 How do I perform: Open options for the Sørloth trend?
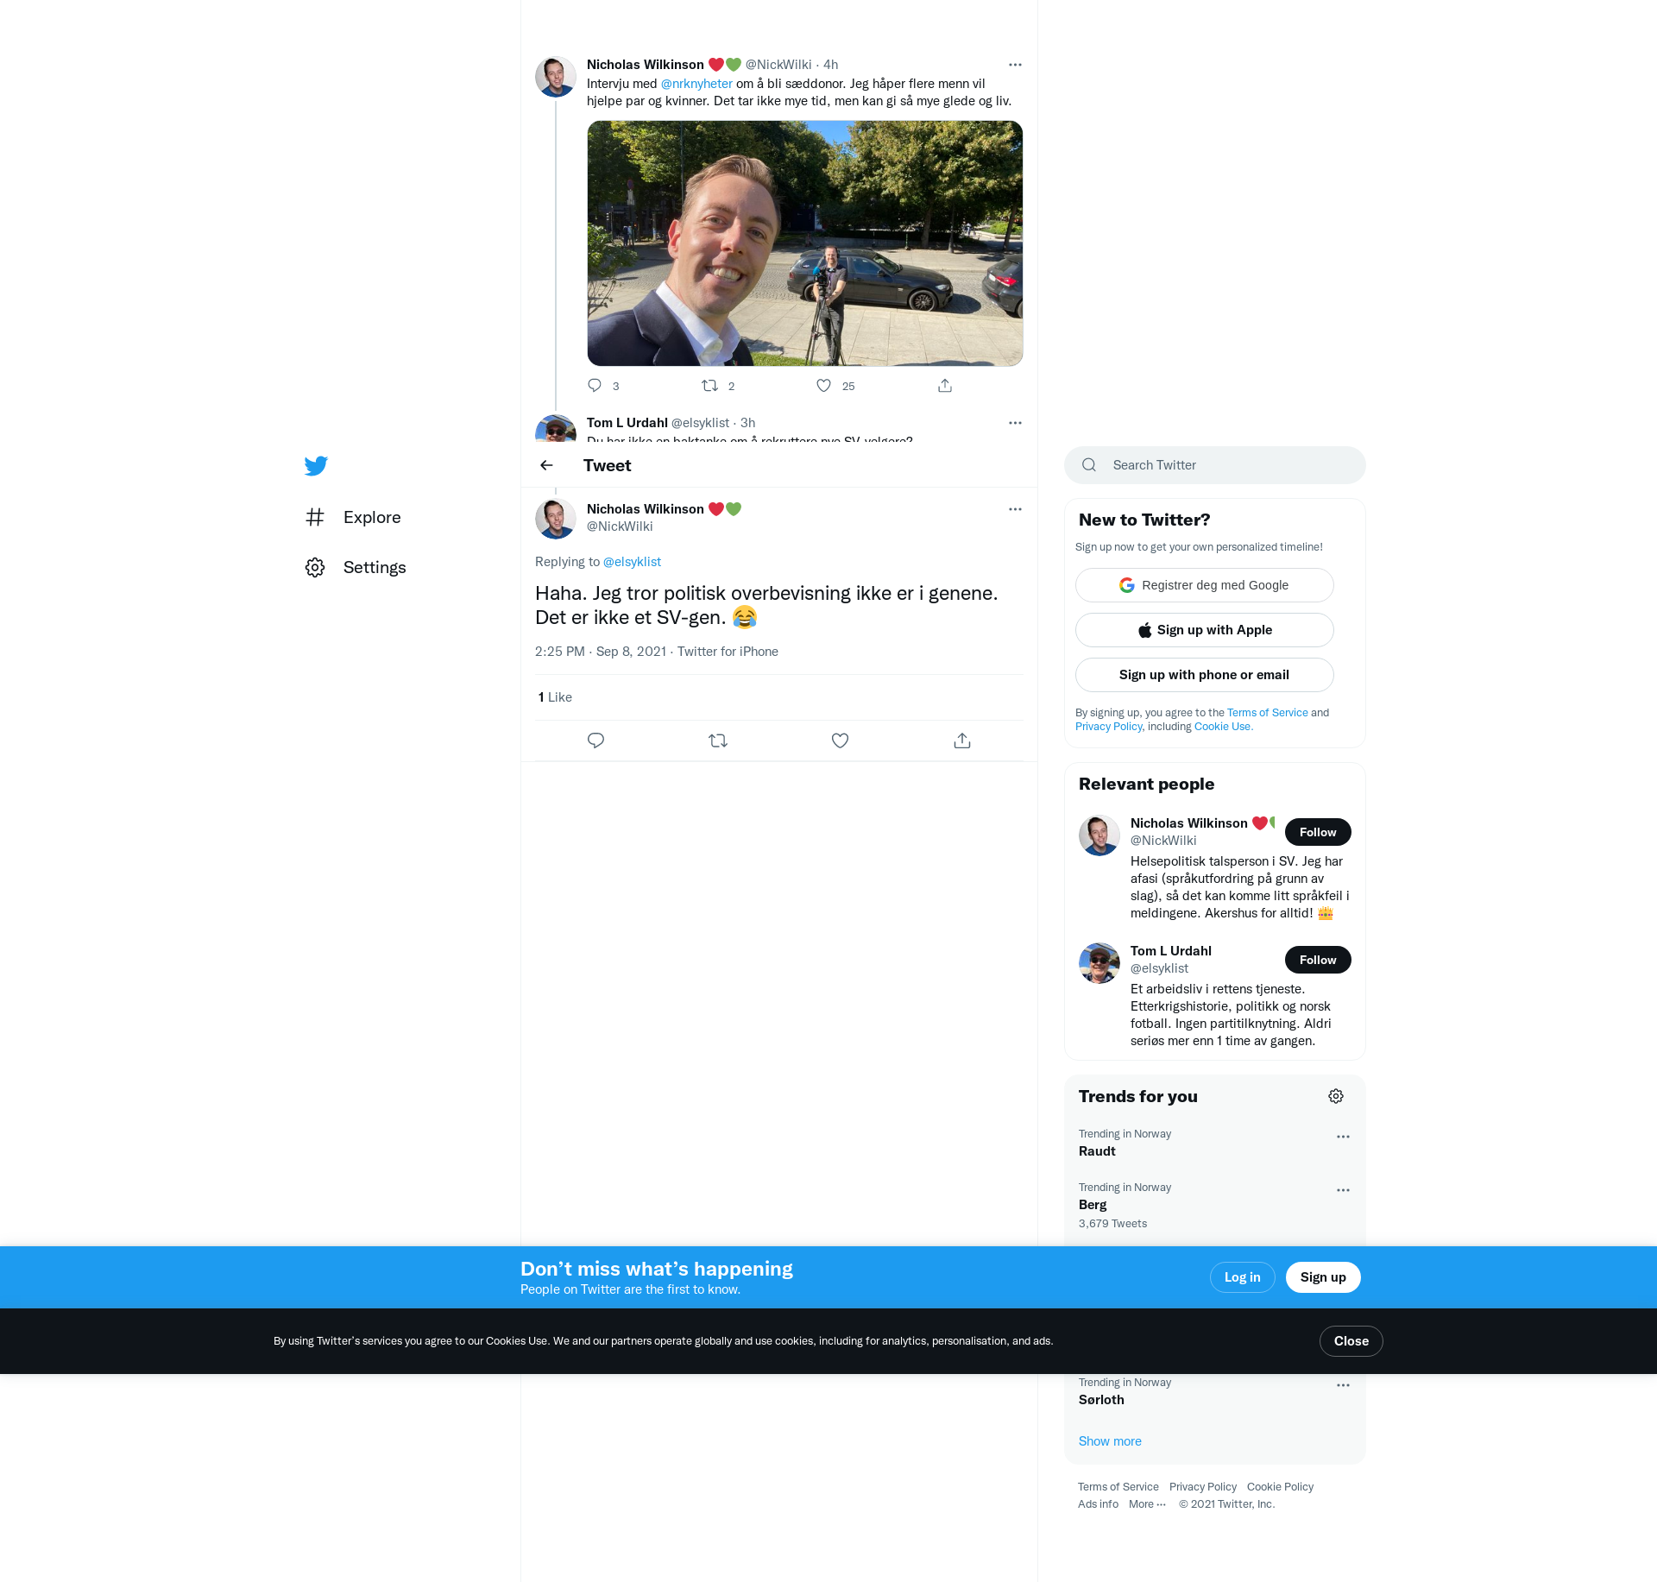pos(1343,1385)
